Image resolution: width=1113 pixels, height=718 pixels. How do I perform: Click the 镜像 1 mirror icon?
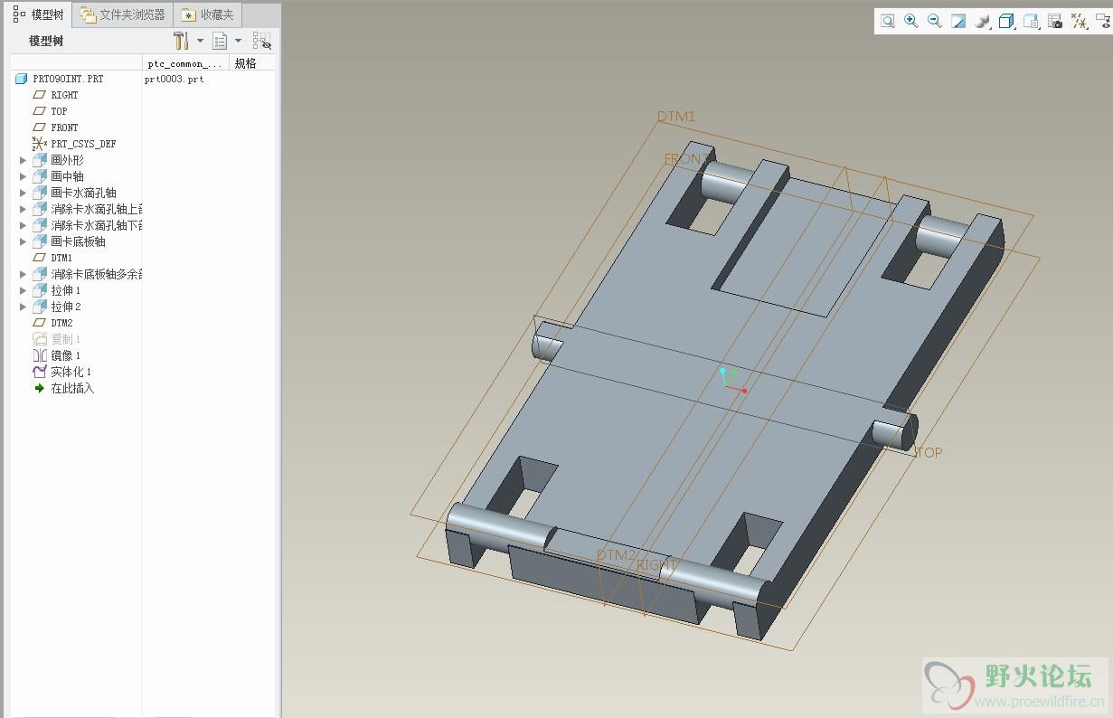(x=39, y=355)
